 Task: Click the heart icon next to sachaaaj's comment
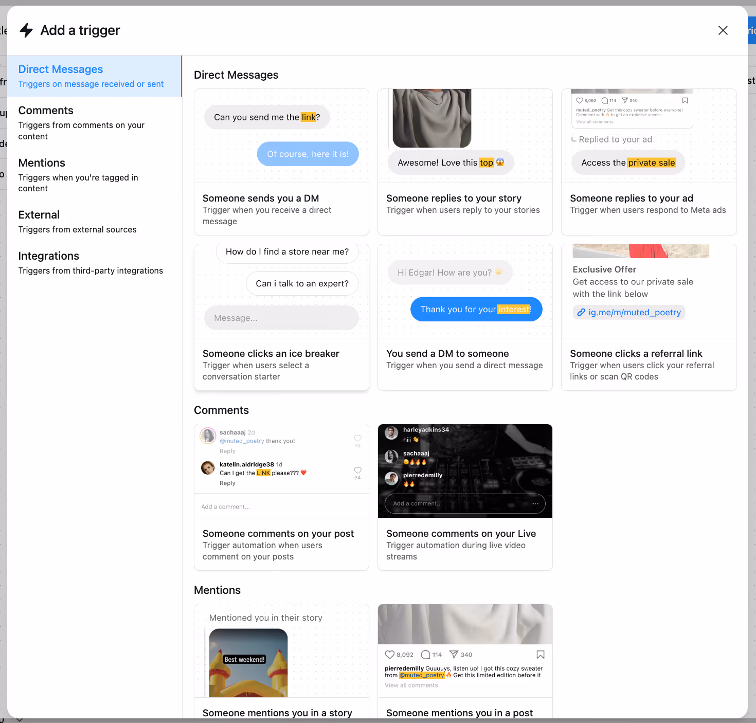pyautogui.click(x=357, y=438)
